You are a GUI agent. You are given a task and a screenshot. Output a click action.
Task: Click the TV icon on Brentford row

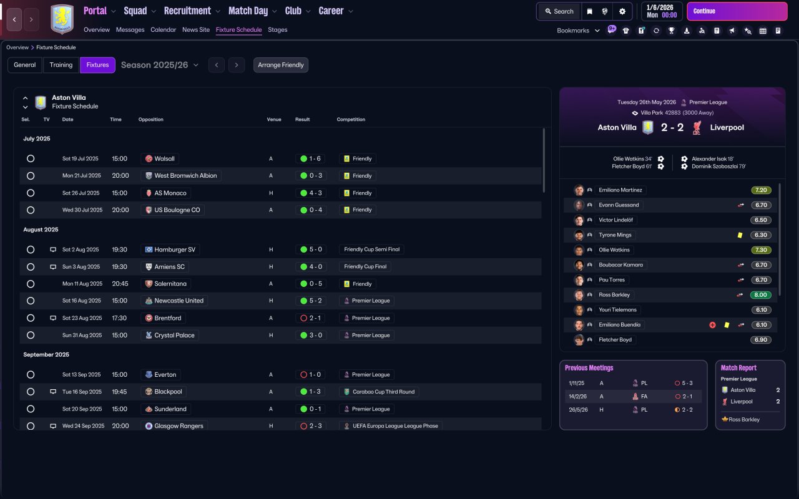[53, 318]
